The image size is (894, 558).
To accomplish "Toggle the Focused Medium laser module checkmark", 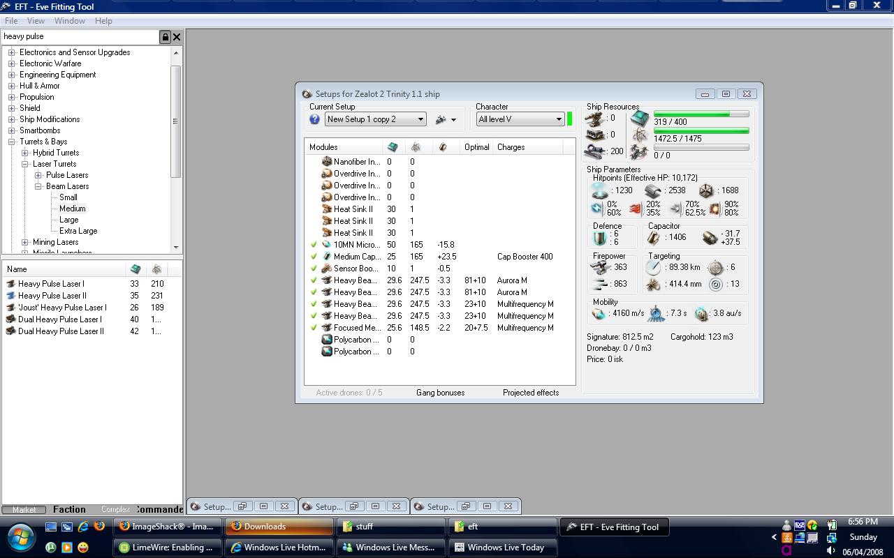I will pyautogui.click(x=314, y=328).
